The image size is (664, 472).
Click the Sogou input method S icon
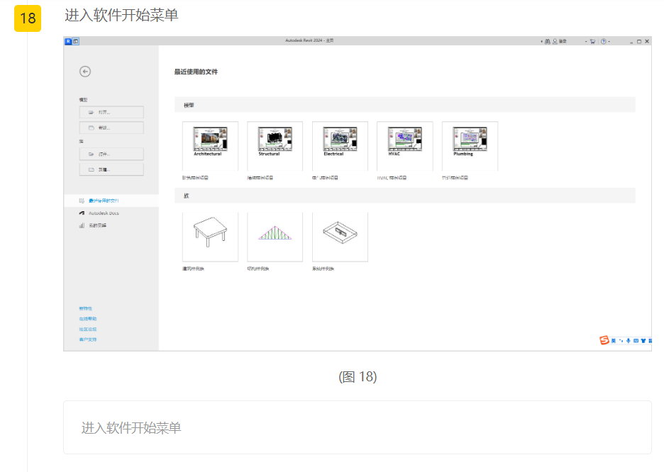(604, 341)
